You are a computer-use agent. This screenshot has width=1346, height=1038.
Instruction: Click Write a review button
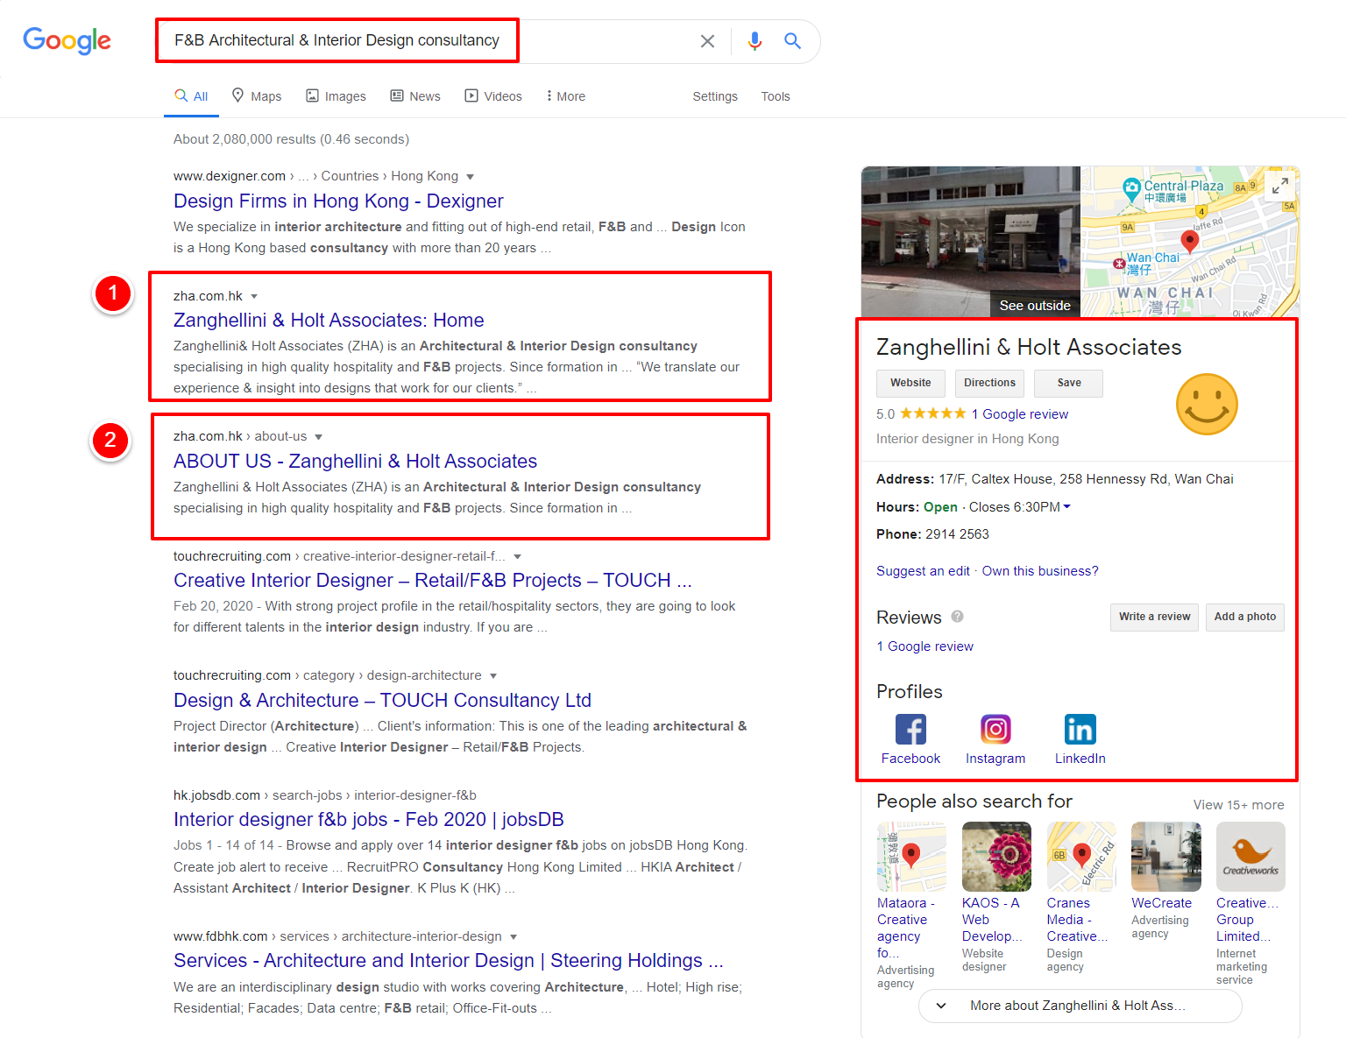1154,617
